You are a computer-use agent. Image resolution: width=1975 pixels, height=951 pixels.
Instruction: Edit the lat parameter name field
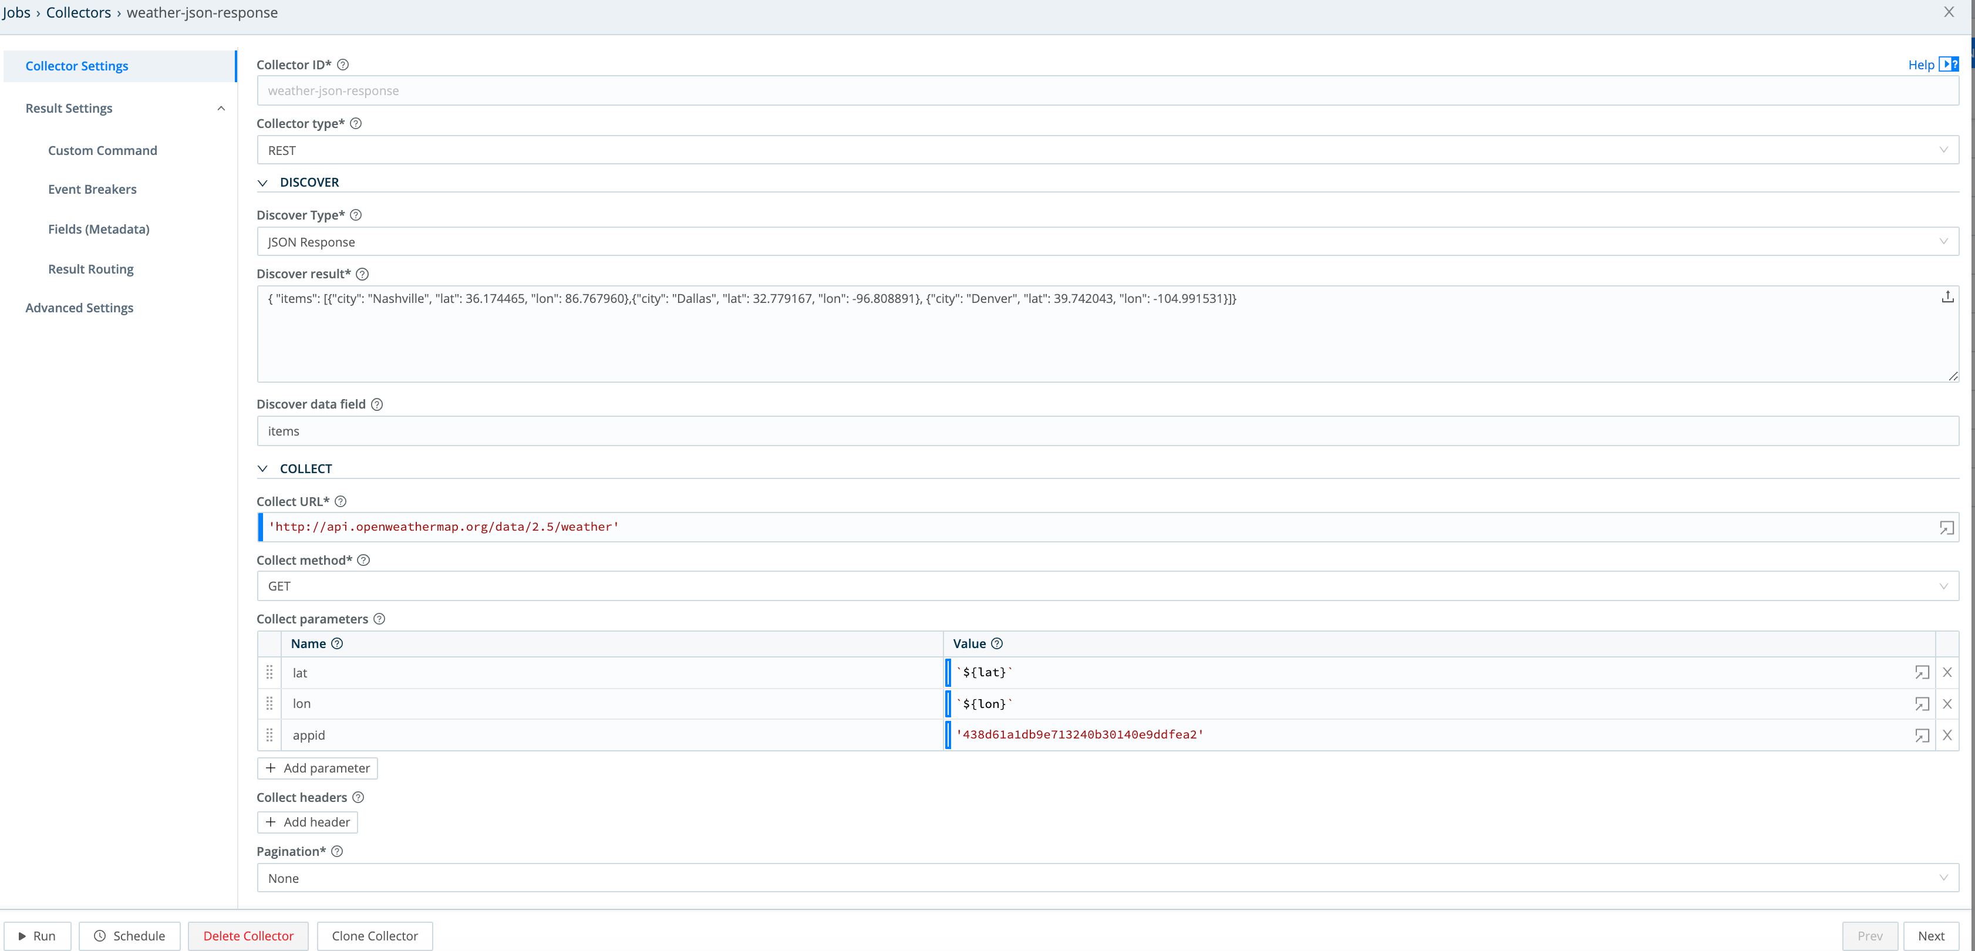click(611, 672)
